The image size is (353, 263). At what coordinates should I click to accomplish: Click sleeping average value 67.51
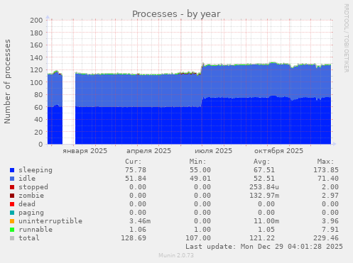(264, 170)
